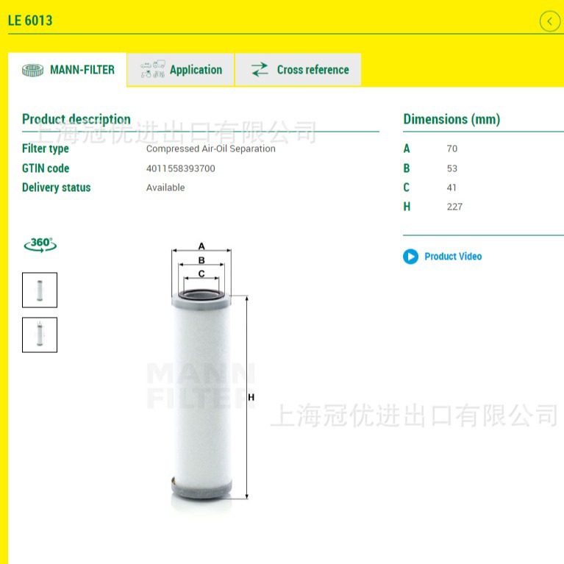Click the LE 6013 page heading

30,21
